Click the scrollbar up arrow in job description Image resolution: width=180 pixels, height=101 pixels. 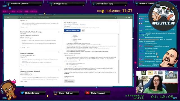119,34
